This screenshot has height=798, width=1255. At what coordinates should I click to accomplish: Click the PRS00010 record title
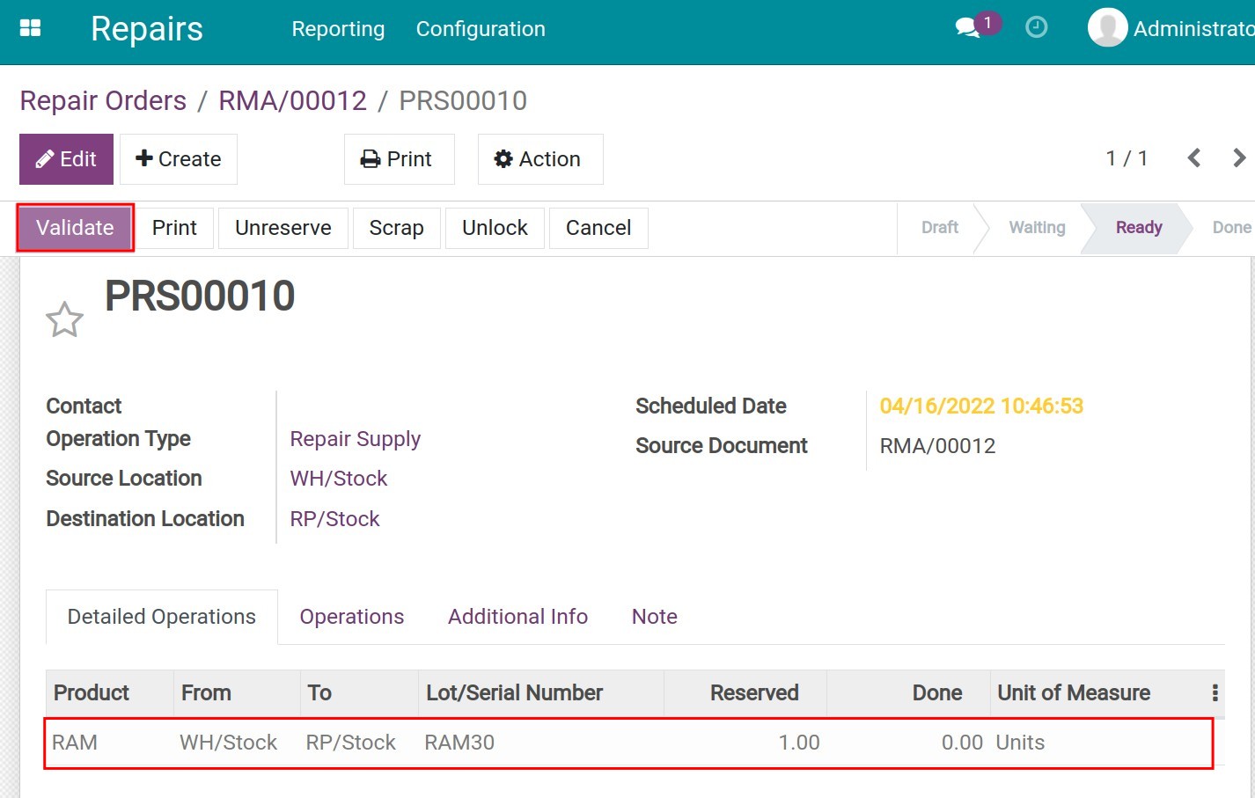tap(200, 296)
